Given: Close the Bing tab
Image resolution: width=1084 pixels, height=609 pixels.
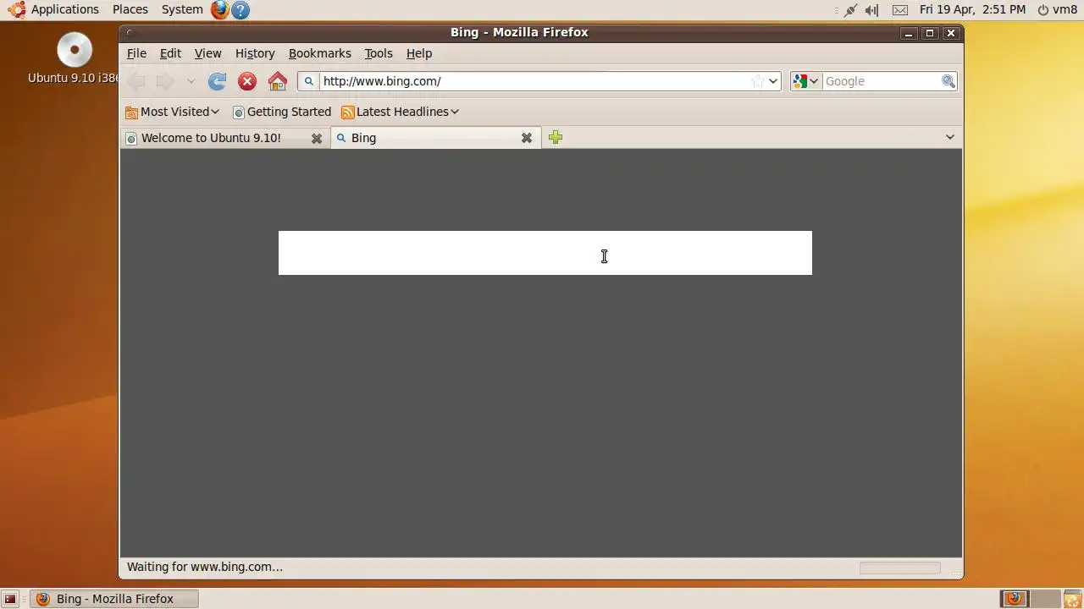Looking at the screenshot, I should (527, 138).
